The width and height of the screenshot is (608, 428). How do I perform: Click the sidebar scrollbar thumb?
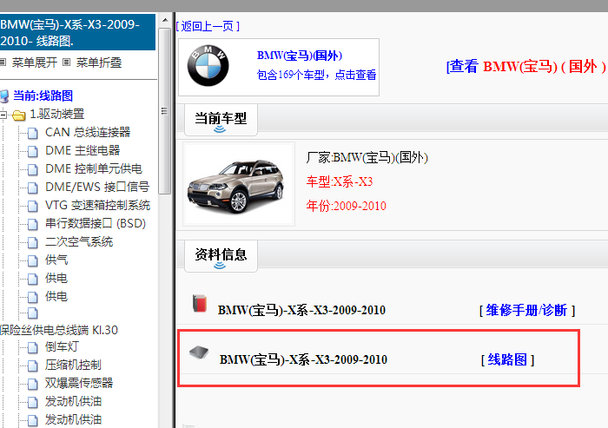165,111
